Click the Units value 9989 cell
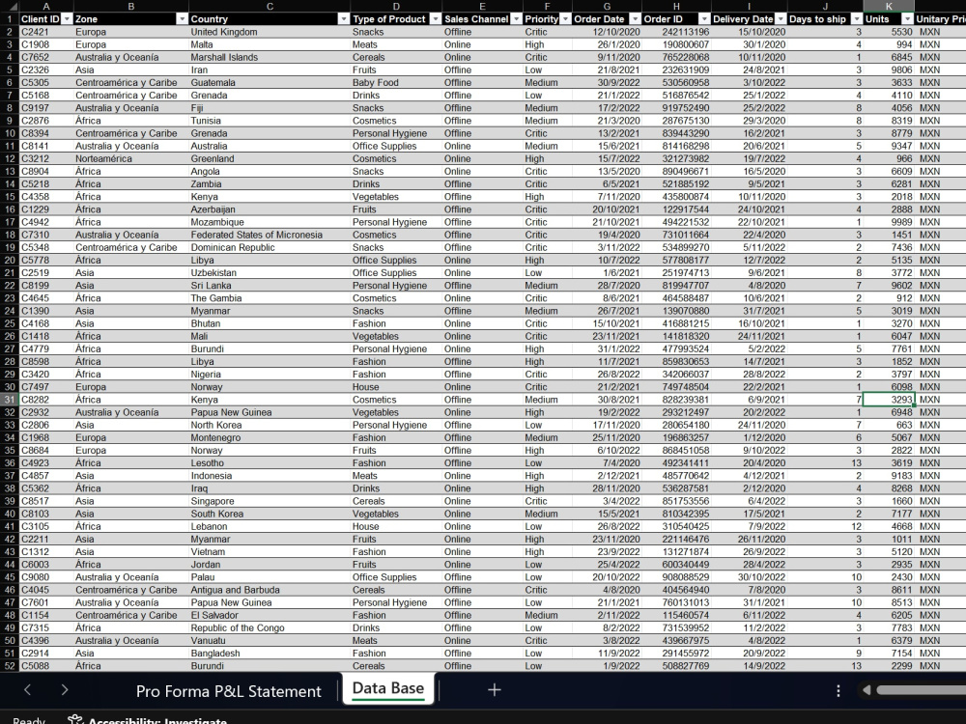 coord(889,222)
